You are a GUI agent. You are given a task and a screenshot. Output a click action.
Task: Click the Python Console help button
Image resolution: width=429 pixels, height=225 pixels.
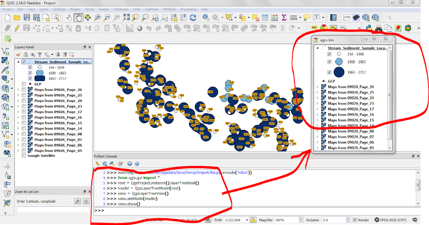pos(137,164)
